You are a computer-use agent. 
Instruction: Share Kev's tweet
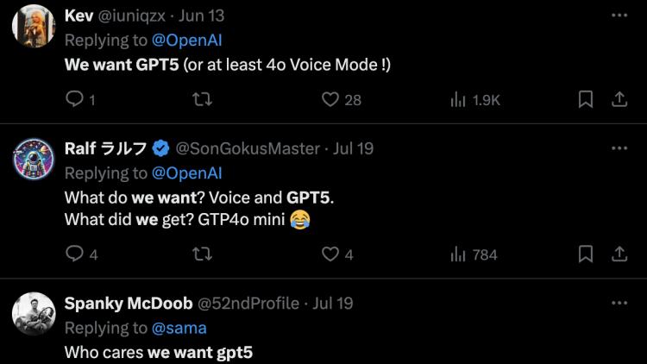click(619, 100)
